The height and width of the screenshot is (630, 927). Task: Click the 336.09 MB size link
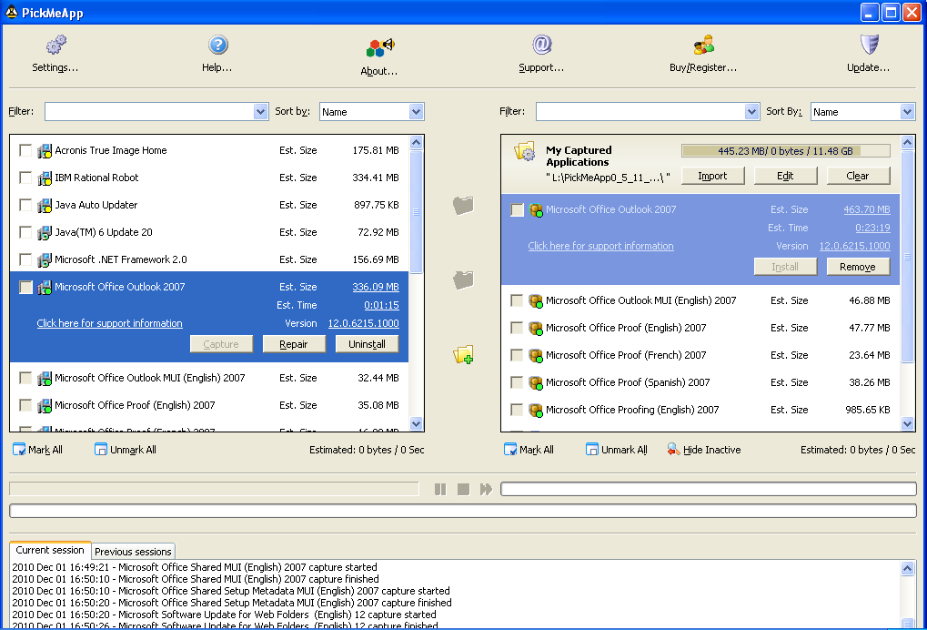click(x=376, y=287)
